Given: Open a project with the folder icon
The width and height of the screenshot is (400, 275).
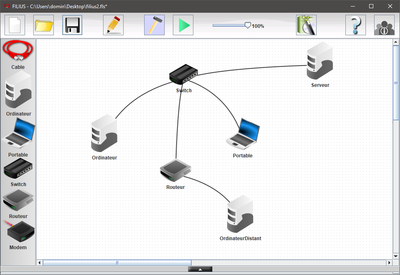Looking at the screenshot, I should (44, 25).
